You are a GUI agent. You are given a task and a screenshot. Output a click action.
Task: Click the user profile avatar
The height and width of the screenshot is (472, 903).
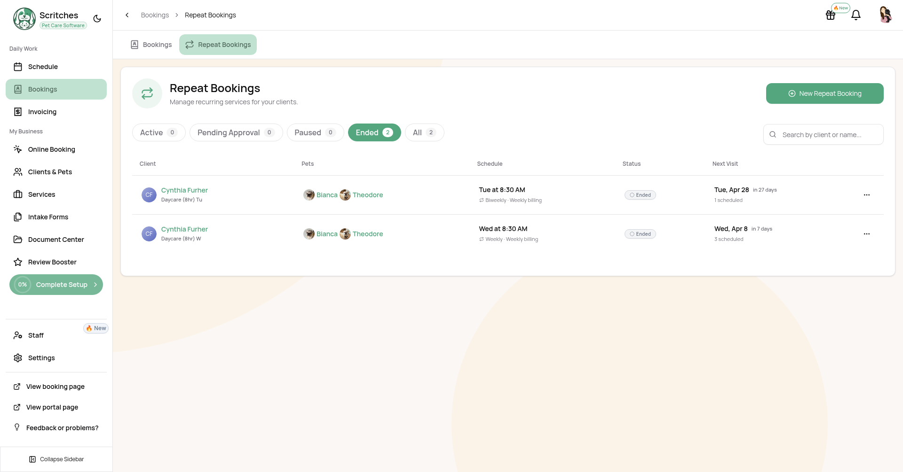pyautogui.click(x=885, y=15)
